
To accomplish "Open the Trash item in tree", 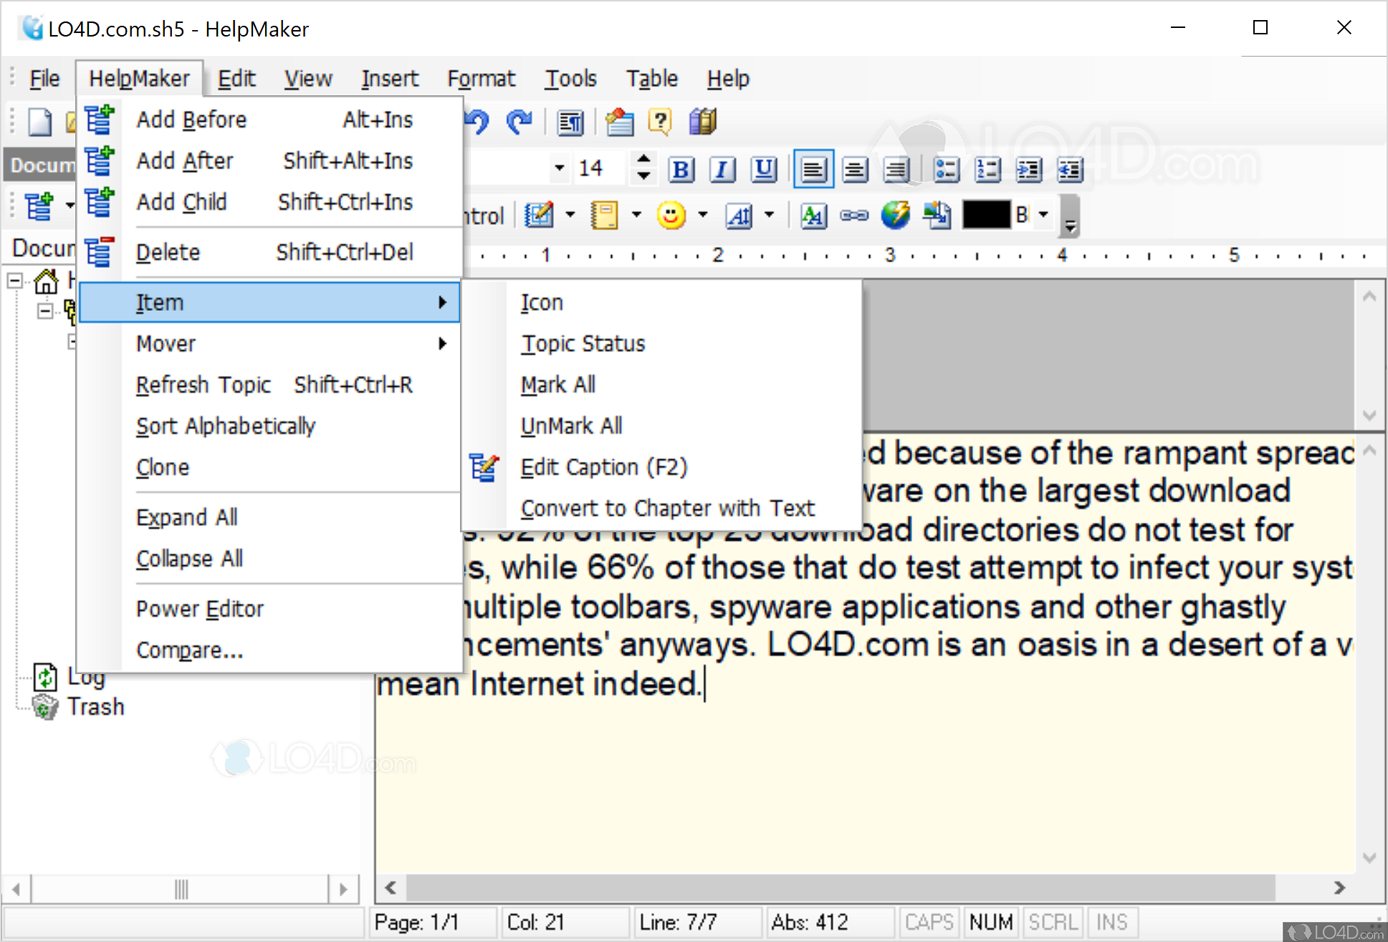I will pyautogui.click(x=95, y=707).
